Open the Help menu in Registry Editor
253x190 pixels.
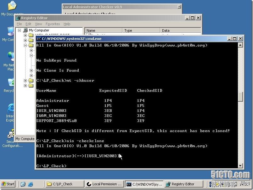(x=67, y=24)
